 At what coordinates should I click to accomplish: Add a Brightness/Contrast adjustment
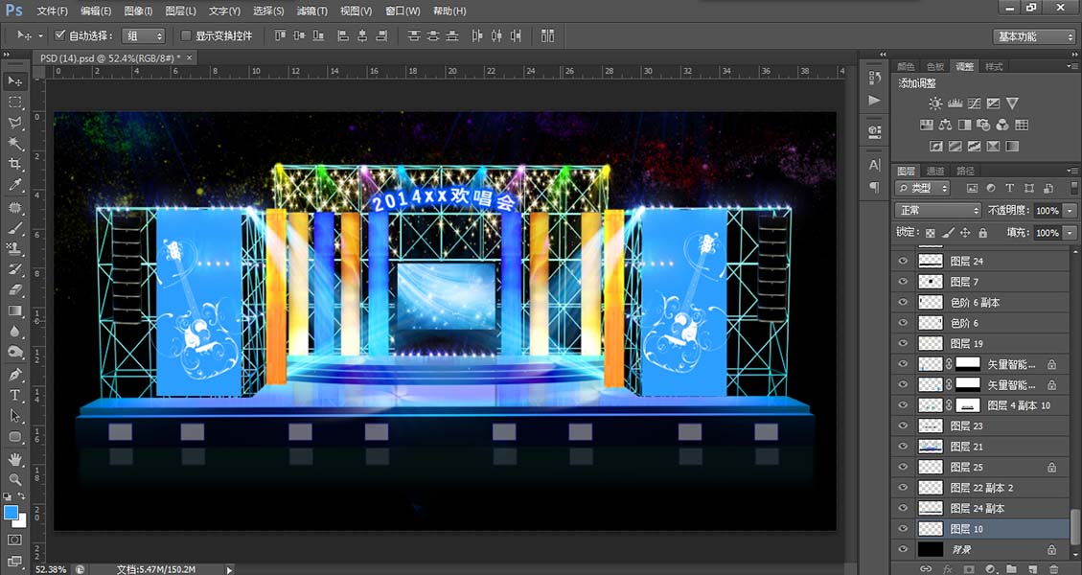935,103
